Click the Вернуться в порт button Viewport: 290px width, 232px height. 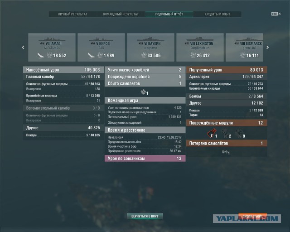point(145,216)
